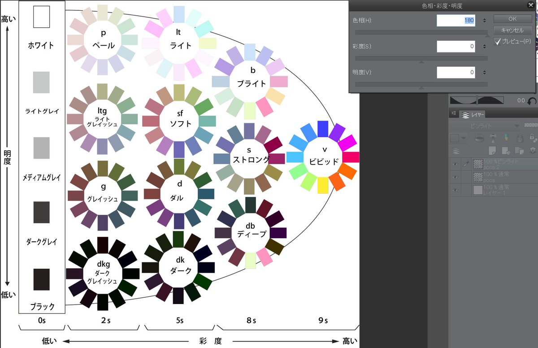Open the layer panel menu icon
The height and width of the screenshot is (348, 538).
[x=453, y=113]
